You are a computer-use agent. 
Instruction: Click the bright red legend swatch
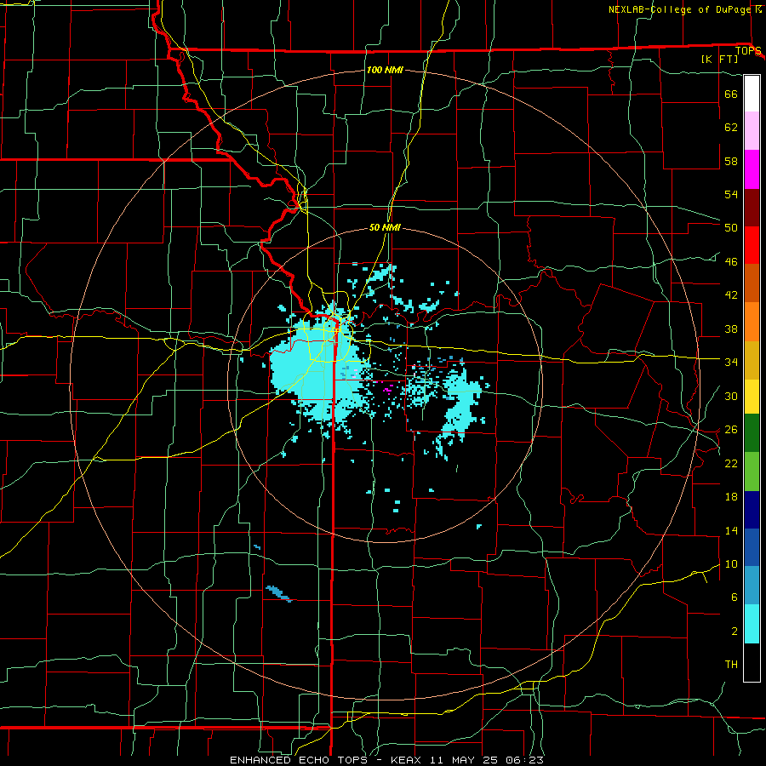click(x=752, y=245)
